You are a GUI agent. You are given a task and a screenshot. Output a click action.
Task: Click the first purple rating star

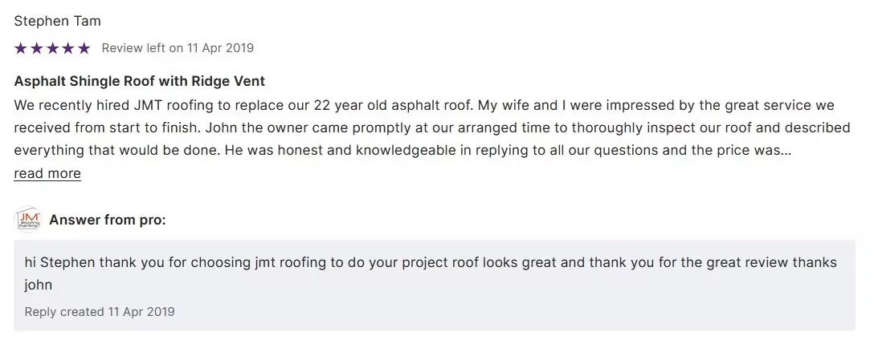(x=20, y=48)
